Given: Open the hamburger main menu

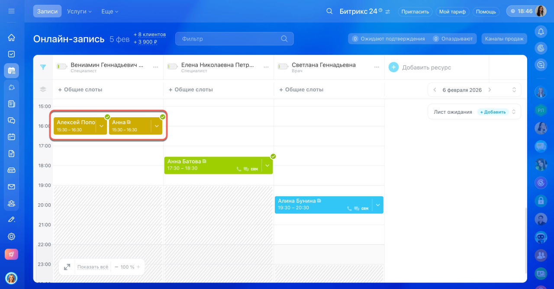Looking at the screenshot, I should (12, 11).
